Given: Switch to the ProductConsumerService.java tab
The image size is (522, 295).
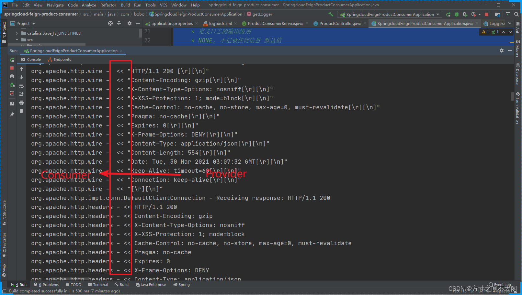Looking at the screenshot, I should pos(275,23).
